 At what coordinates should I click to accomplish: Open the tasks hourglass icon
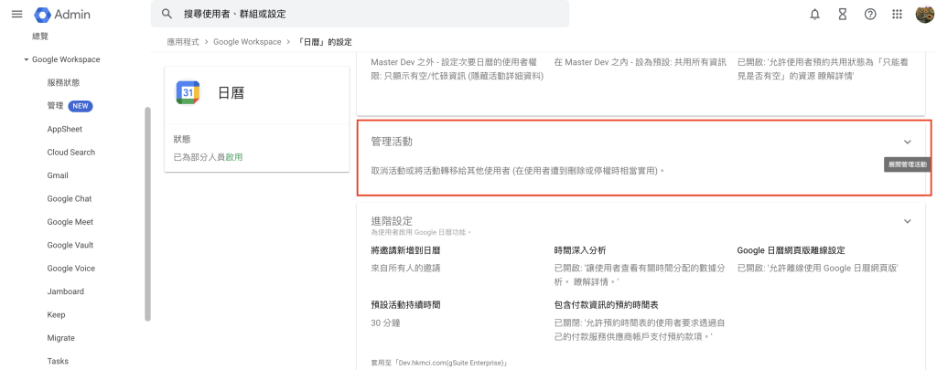(x=843, y=15)
